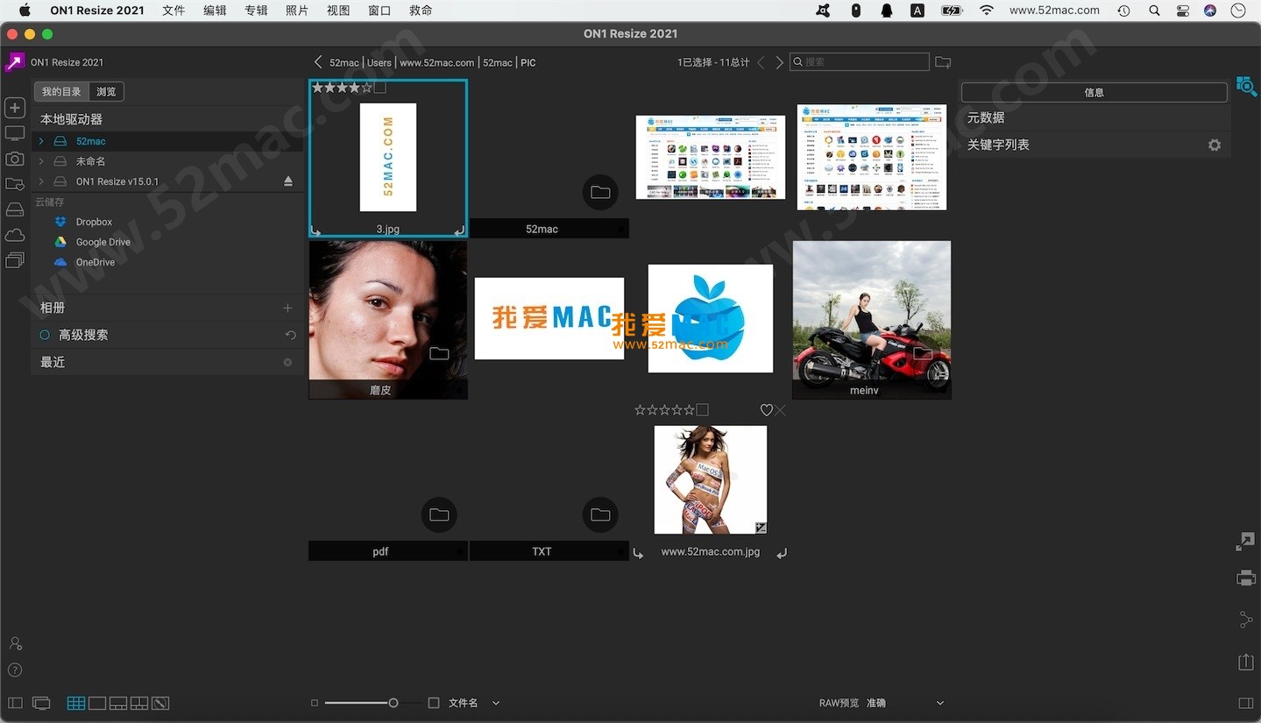Click the heart like icon above www.52mac.com.jpg
The width and height of the screenshot is (1261, 723).
766,410
